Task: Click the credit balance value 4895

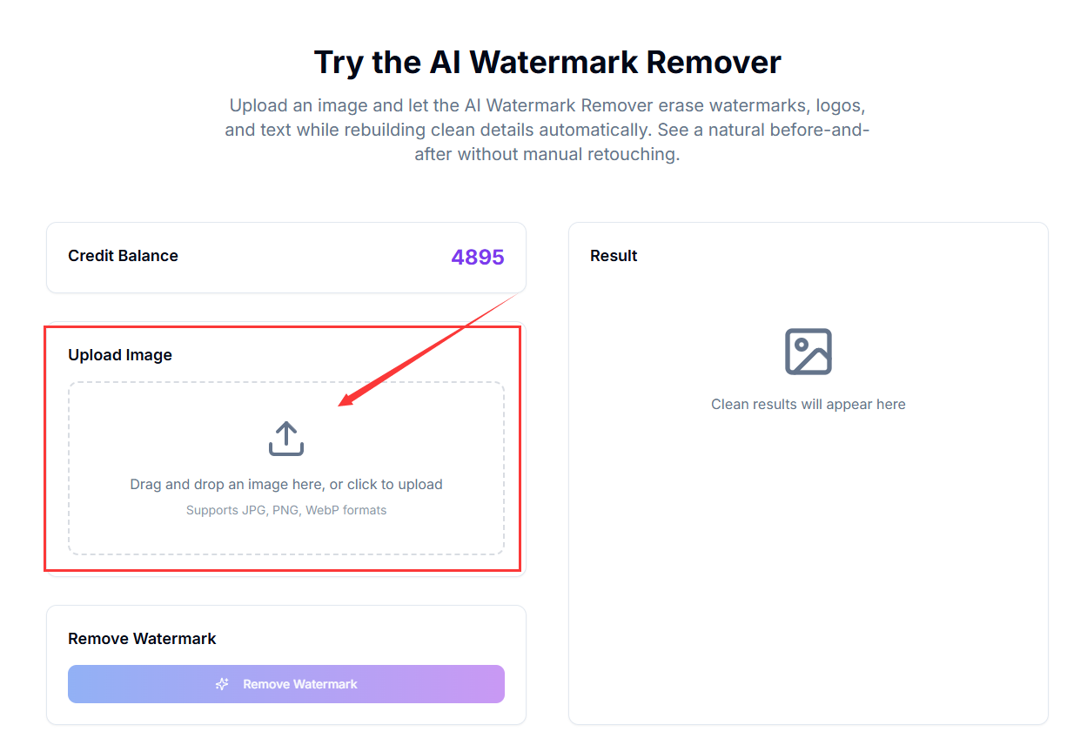Action: (477, 256)
